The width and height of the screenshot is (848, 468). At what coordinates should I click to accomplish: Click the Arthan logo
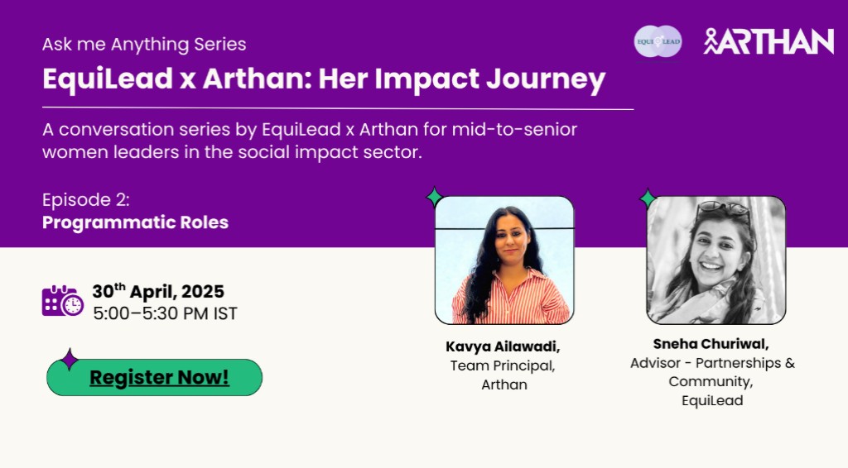click(x=768, y=41)
